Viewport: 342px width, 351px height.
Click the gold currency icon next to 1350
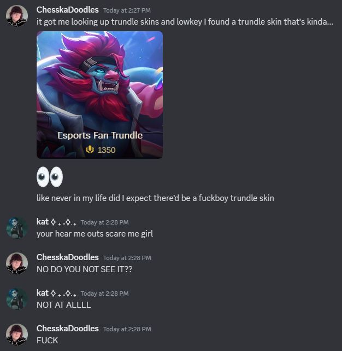pyautogui.click(x=90, y=149)
